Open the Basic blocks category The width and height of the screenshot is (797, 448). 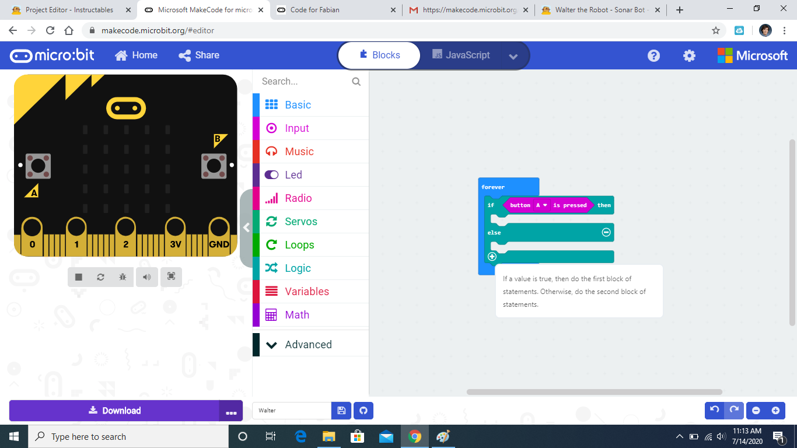point(310,105)
